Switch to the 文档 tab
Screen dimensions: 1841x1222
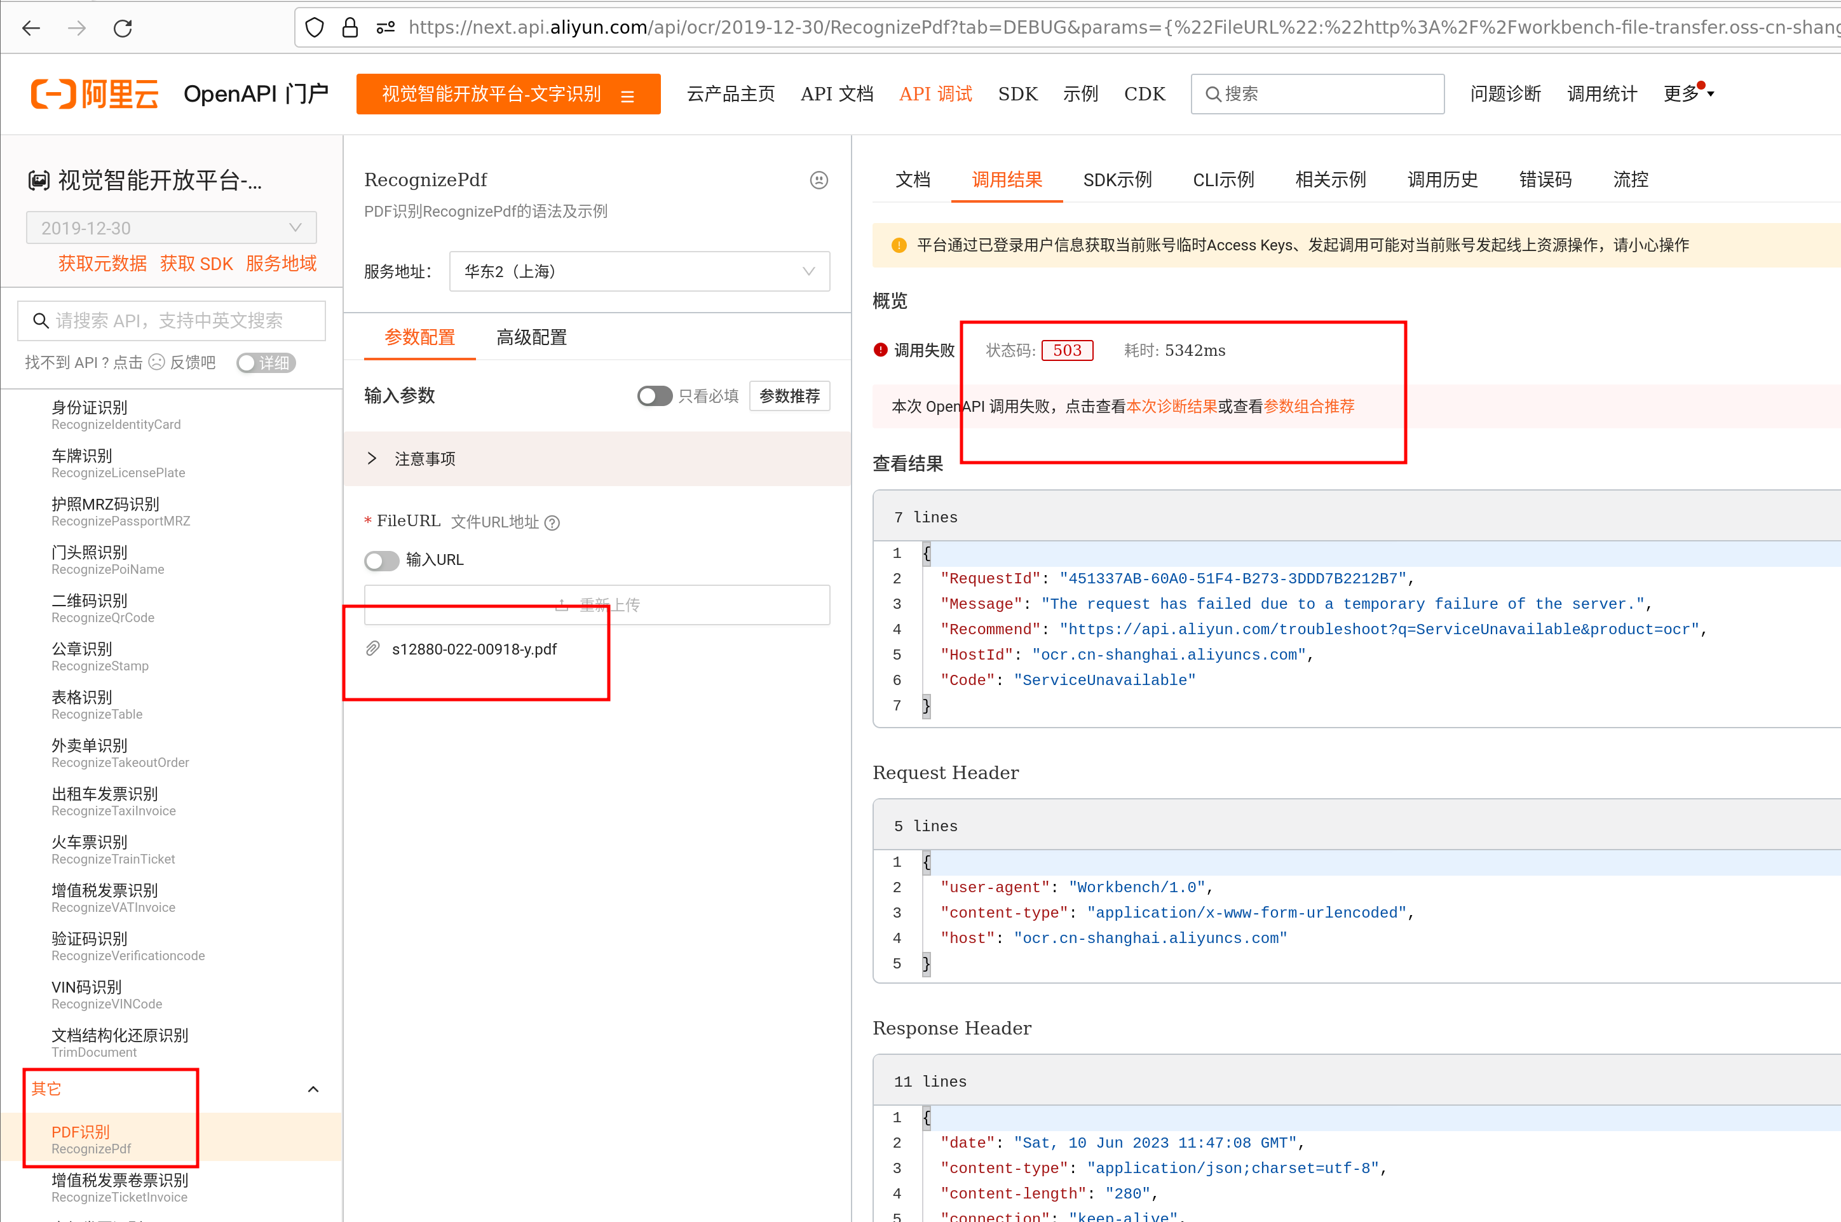[913, 180]
